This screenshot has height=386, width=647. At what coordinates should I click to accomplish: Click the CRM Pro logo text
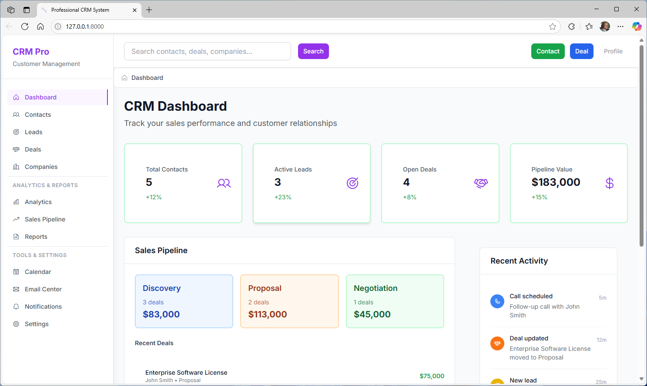coord(31,52)
